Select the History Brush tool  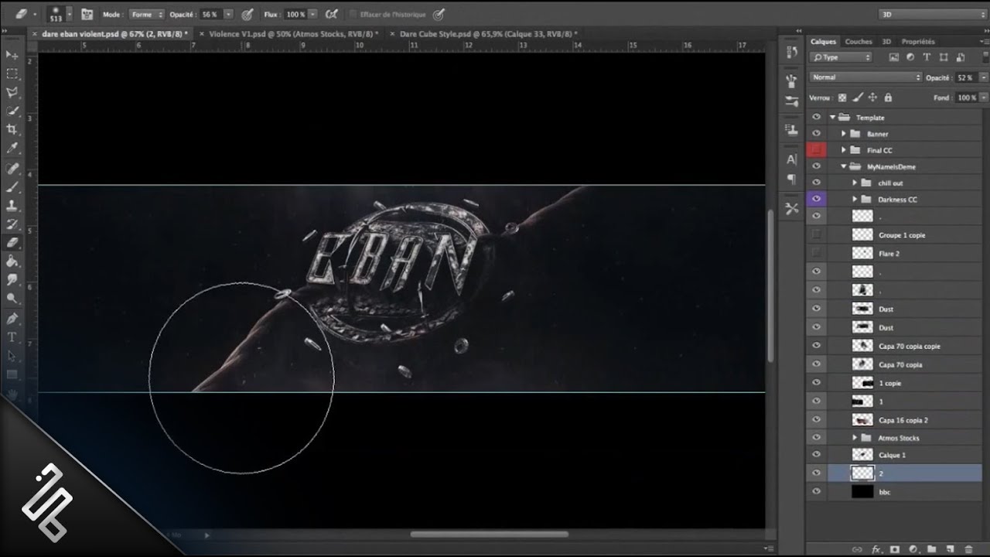pos(12,224)
